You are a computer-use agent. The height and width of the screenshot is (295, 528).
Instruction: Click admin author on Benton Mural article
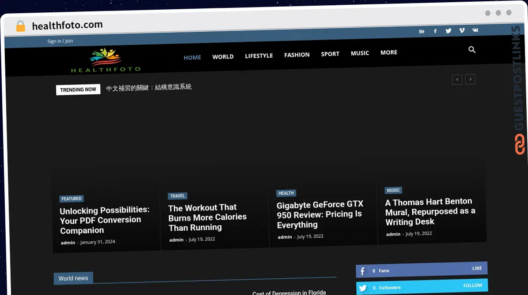coord(393,234)
